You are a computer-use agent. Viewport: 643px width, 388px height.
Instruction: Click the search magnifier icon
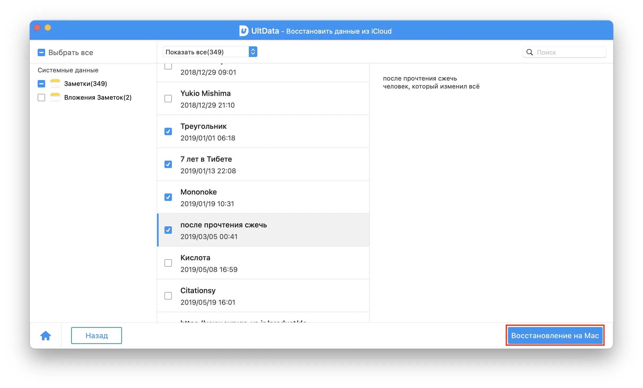pyautogui.click(x=529, y=52)
